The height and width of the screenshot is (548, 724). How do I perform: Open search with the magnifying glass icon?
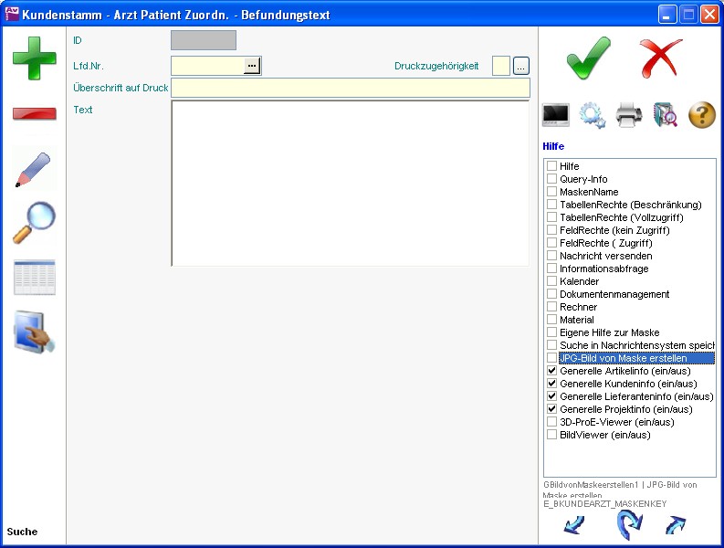[34, 223]
